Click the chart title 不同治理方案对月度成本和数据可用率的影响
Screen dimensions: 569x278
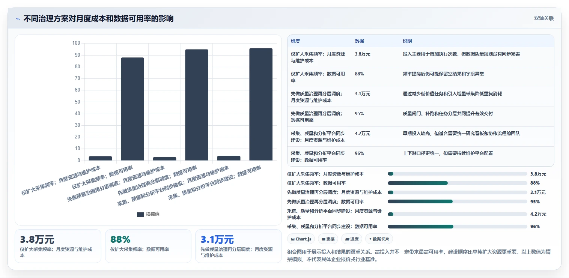[x=98, y=18]
